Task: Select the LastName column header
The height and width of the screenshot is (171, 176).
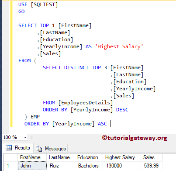Action: point(61,157)
